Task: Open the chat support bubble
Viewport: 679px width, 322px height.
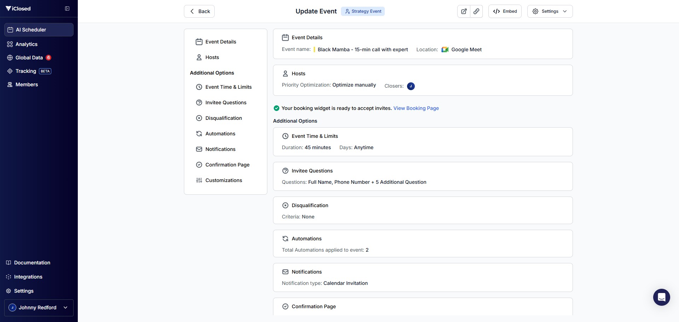Action: 661,297
